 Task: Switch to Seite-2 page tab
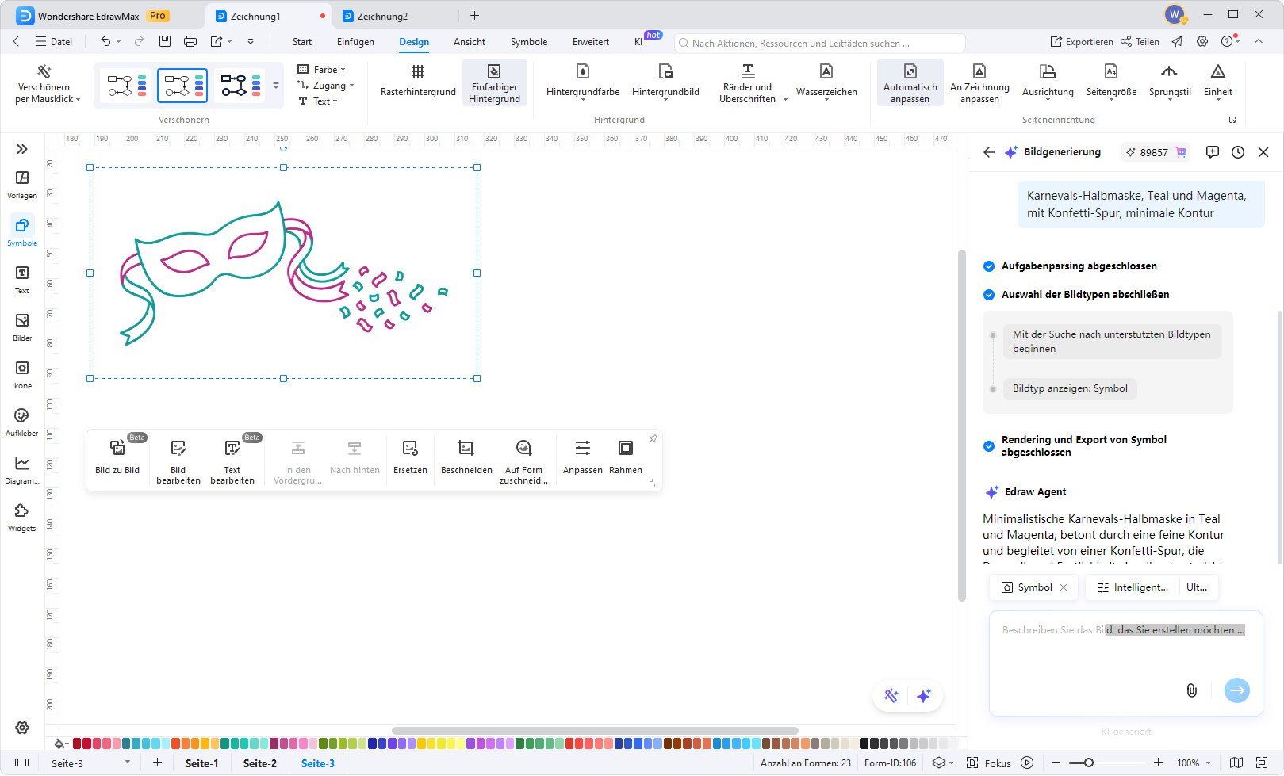(x=259, y=763)
